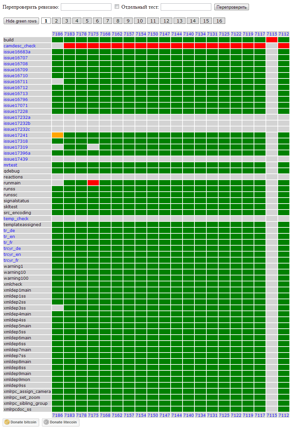Click the 'xmldep9mon' row label
Screen dimensions: 290x428
click(x=17, y=379)
